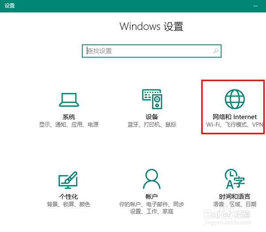Viewport: 266px width, 232px height.
Task: Select the 系统 title label
Action: (x=69, y=117)
